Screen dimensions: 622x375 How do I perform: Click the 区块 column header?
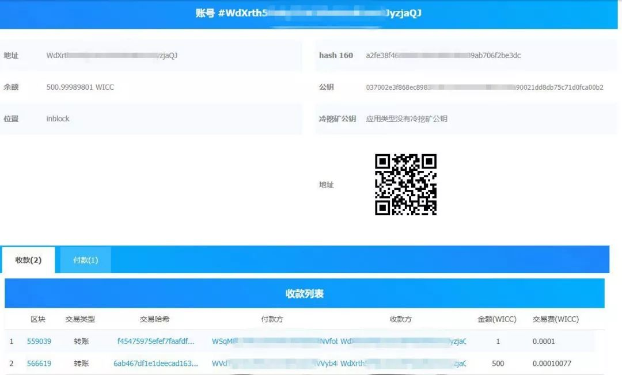click(x=38, y=319)
